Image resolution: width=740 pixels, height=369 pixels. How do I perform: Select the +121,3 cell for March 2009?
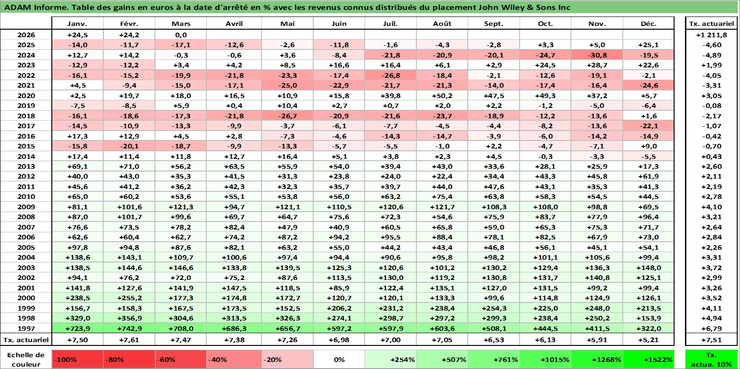coord(181,207)
